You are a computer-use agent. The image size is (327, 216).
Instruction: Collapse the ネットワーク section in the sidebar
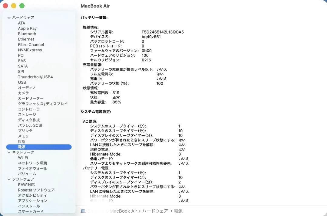9,152
